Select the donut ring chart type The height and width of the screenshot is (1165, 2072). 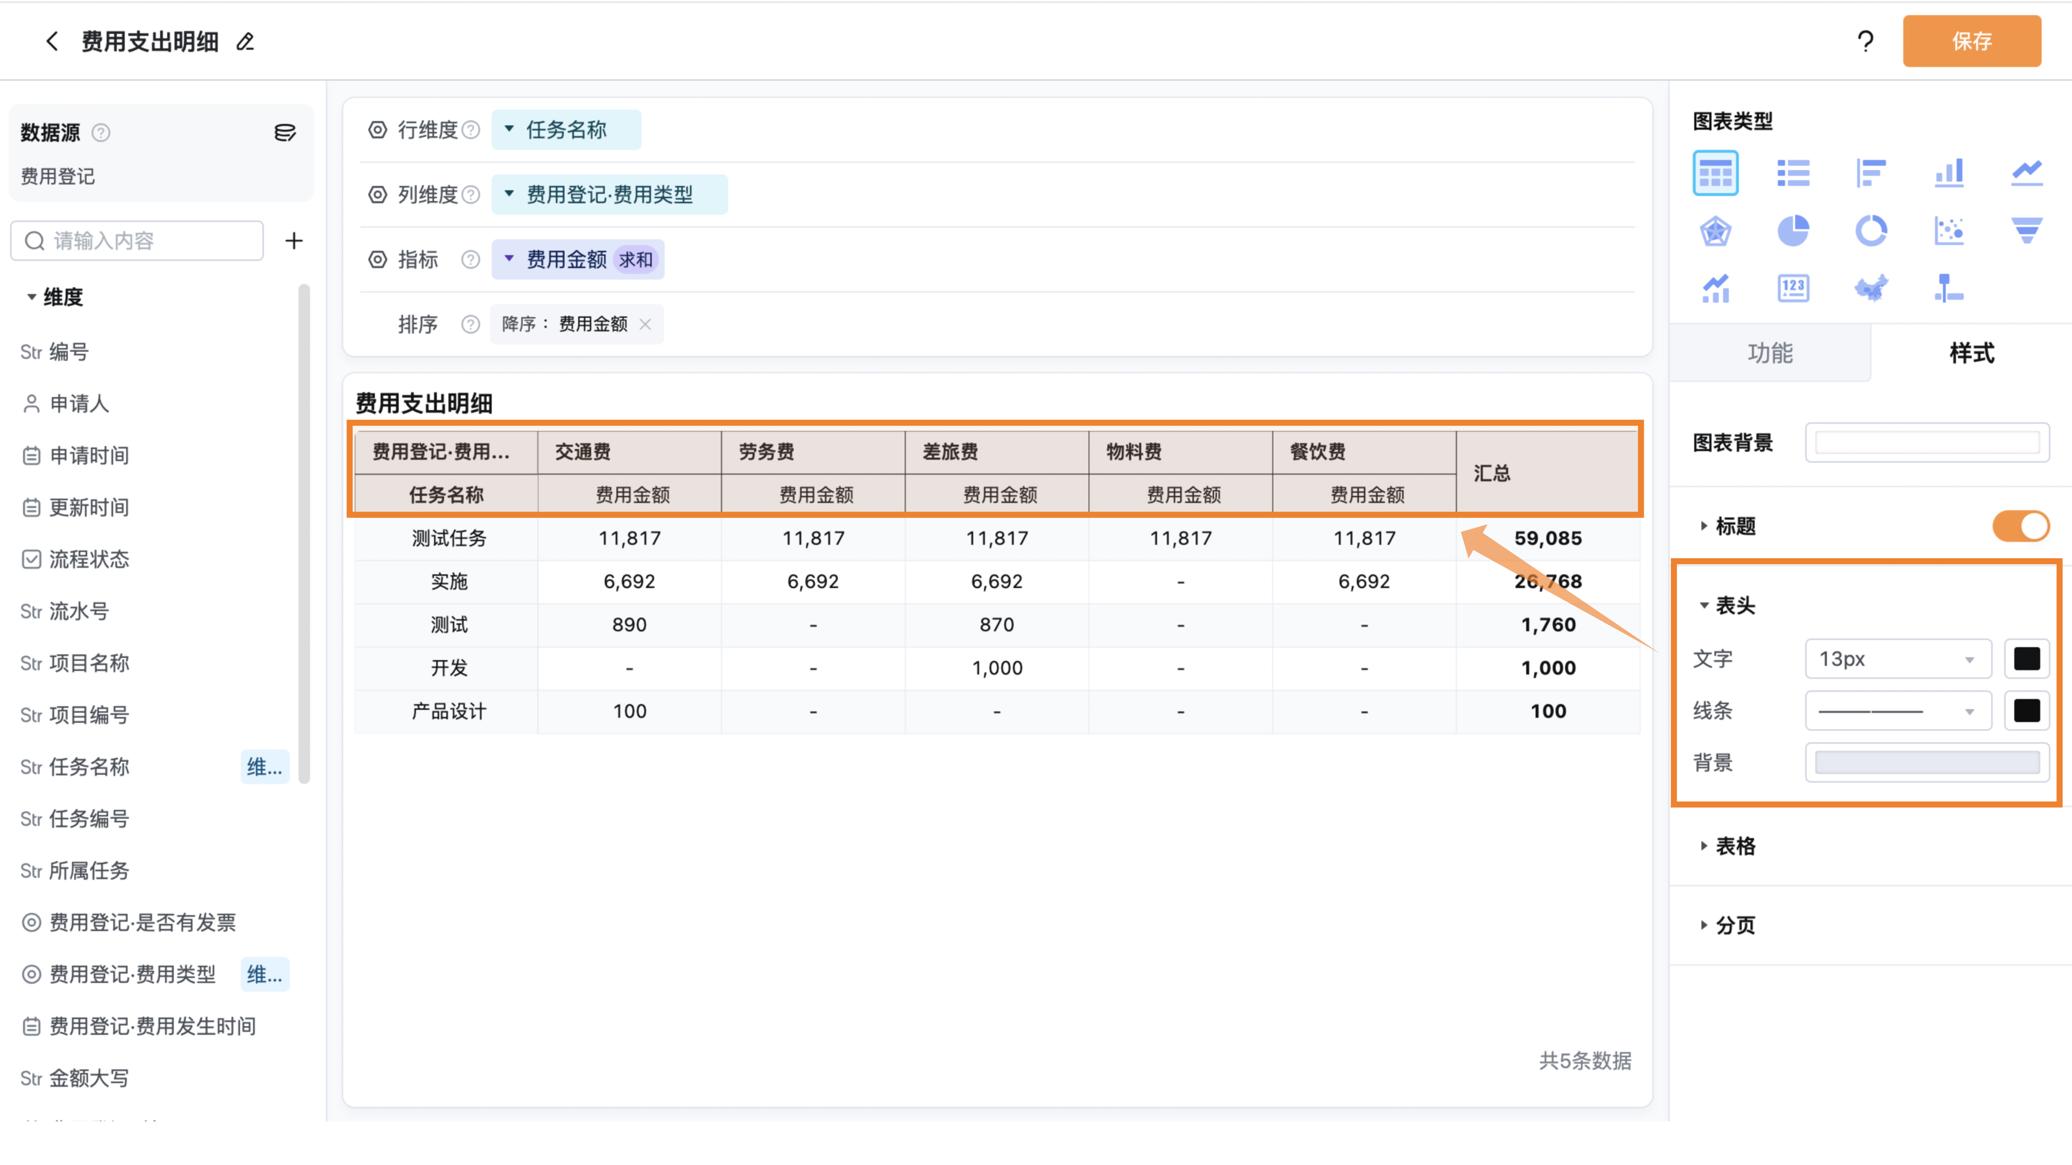click(x=1871, y=231)
